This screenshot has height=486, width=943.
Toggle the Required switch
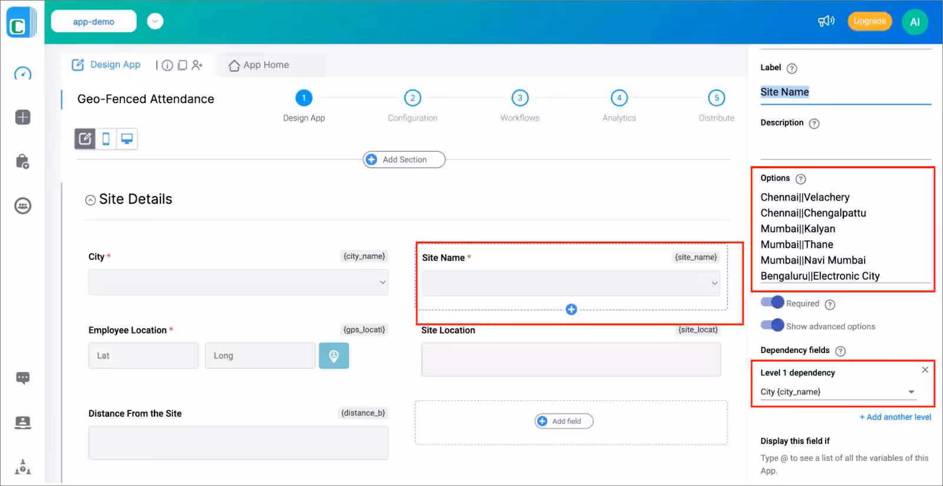(x=772, y=302)
